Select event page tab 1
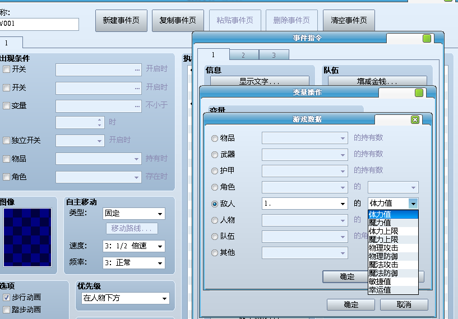 [x=11, y=43]
